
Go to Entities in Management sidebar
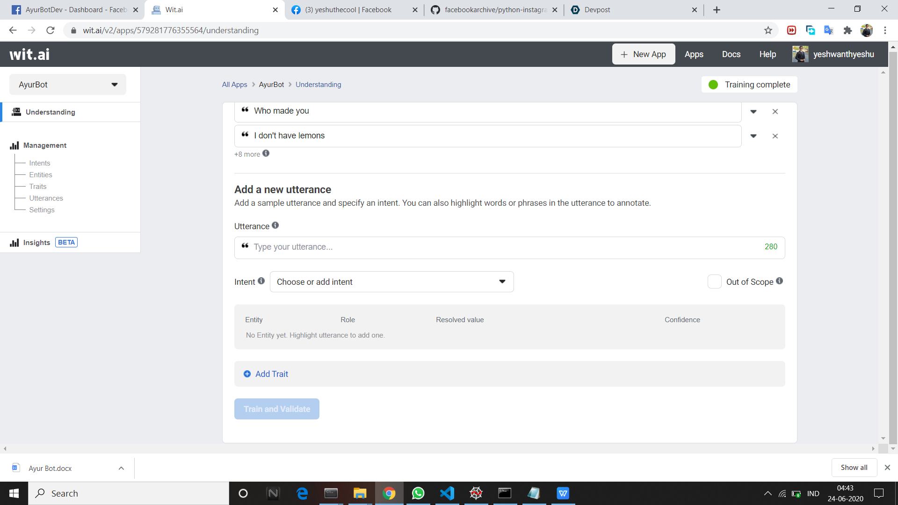coord(41,175)
